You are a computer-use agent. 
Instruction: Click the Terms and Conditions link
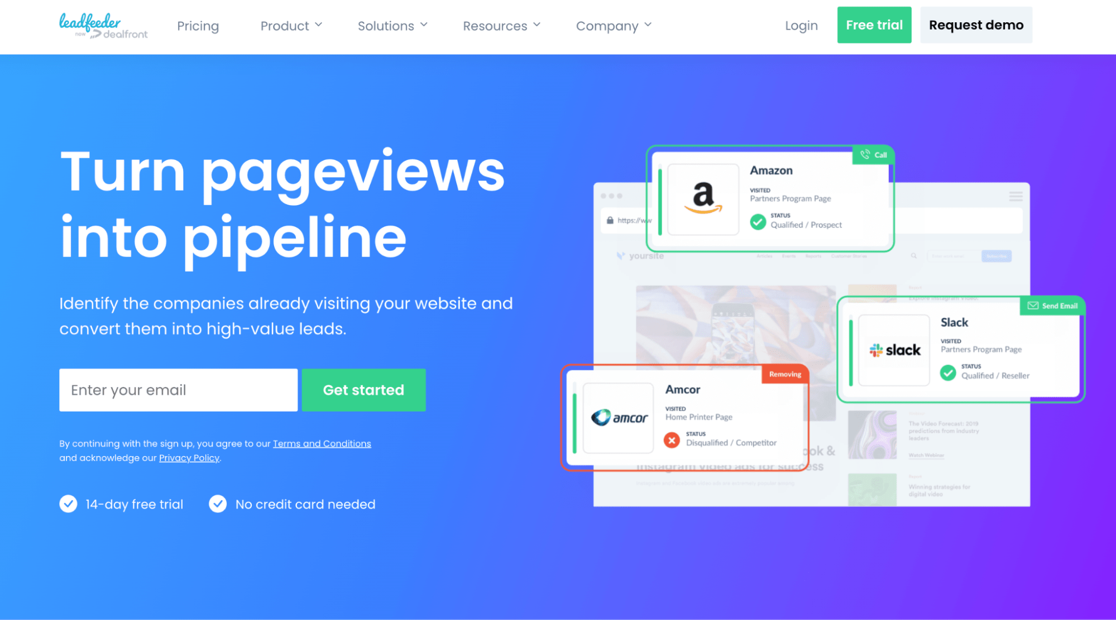tap(322, 443)
